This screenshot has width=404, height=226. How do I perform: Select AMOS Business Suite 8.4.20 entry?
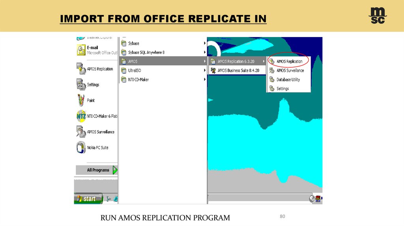(237, 70)
